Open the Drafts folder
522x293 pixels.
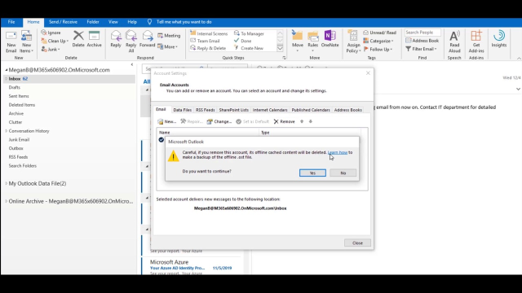[15, 87]
